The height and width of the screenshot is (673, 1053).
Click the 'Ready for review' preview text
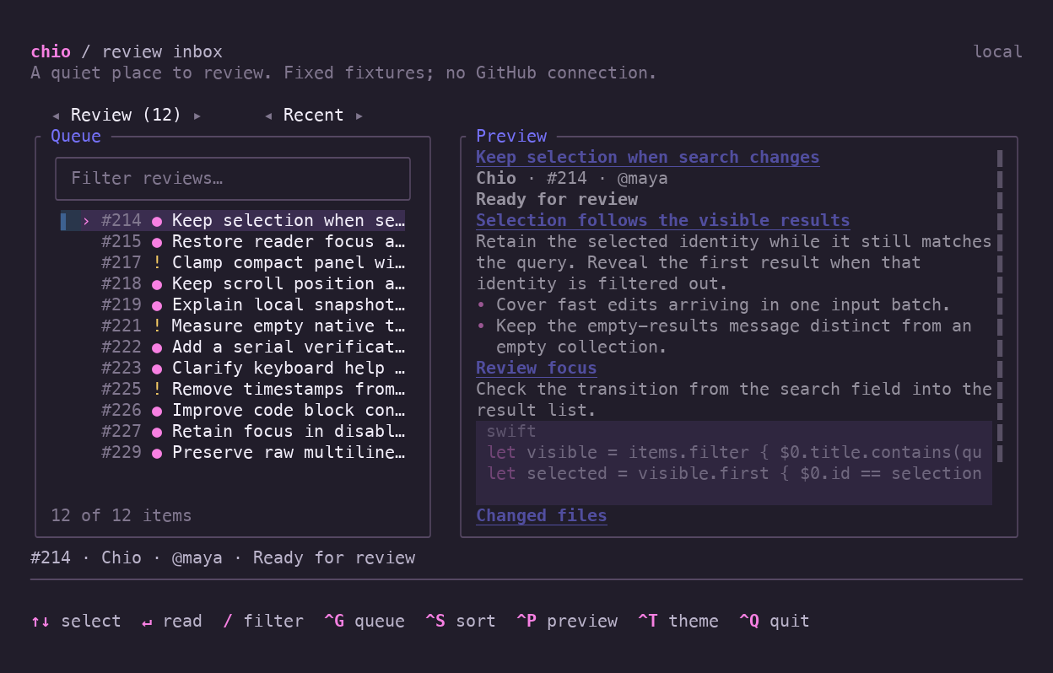click(x=557, y=200)
